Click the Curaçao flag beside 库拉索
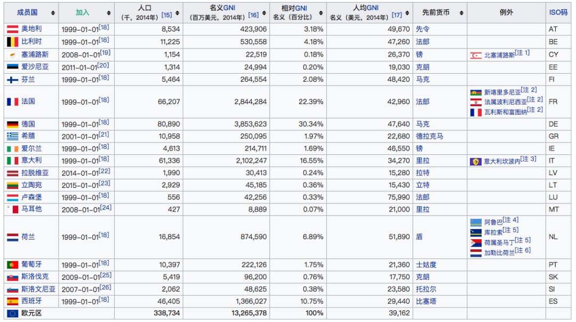576x322 pixels. point(476,233)
